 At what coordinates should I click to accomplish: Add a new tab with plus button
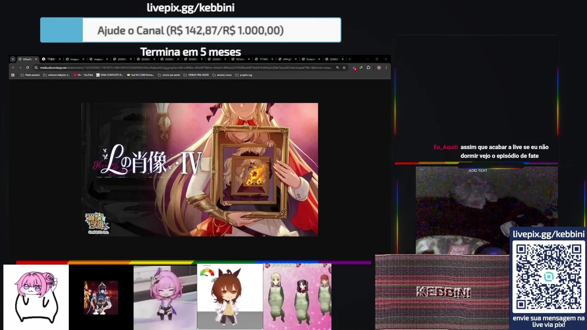[x=349, y=59]
